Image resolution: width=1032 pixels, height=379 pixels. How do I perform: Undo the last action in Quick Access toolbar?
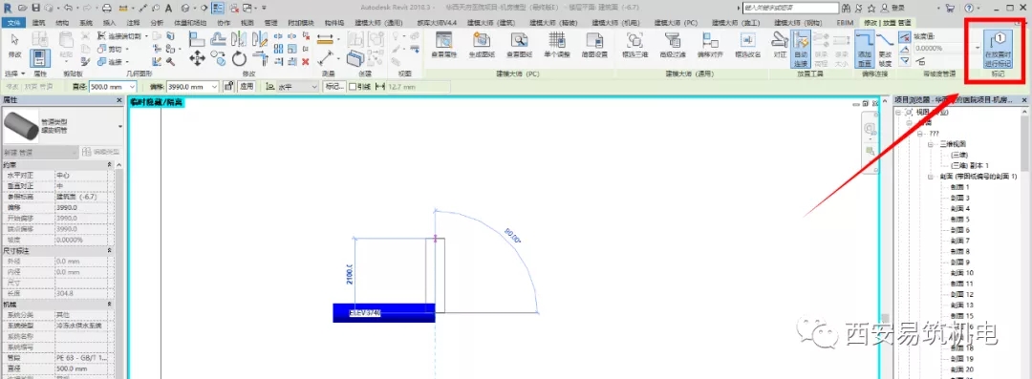click(x=69, y=8)
